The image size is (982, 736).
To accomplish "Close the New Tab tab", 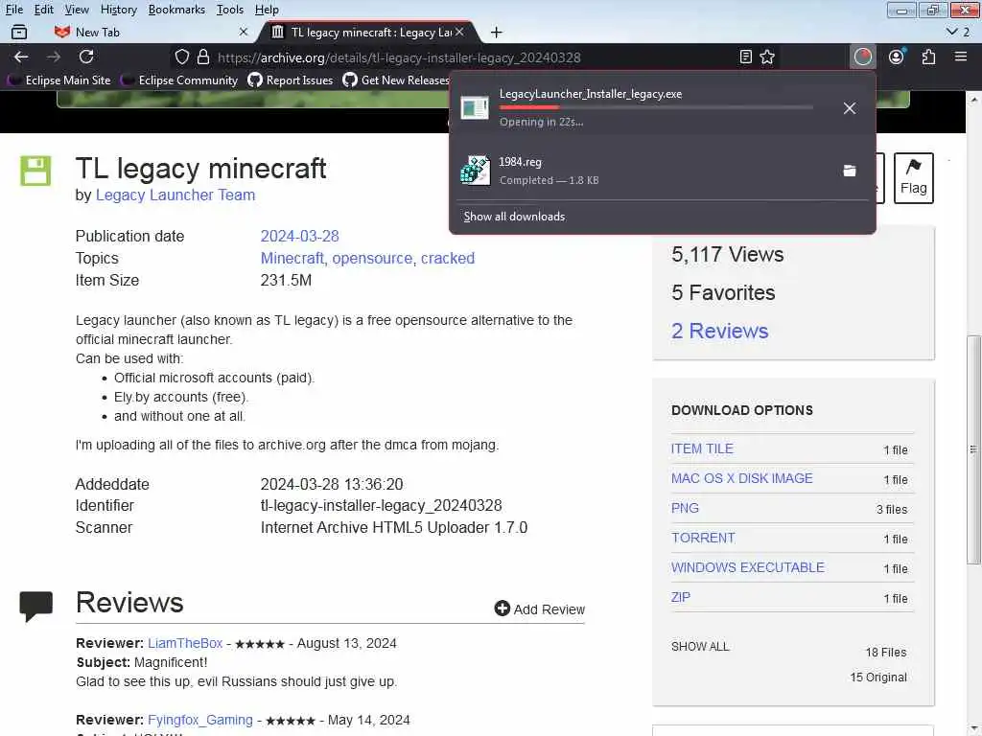I will tap(244, 32).
